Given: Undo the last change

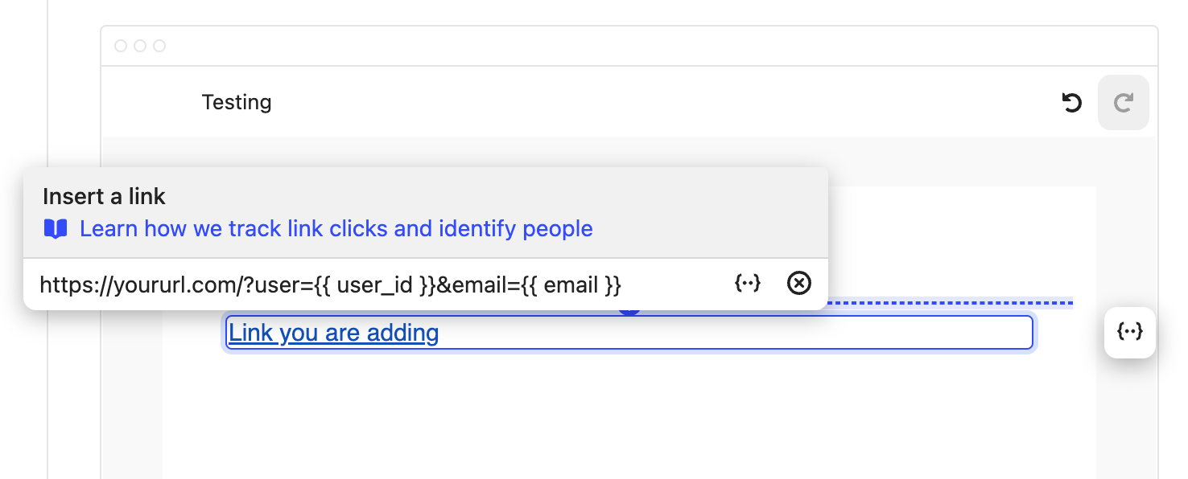Looking at the screenshot, I should tap(1071, 103).
